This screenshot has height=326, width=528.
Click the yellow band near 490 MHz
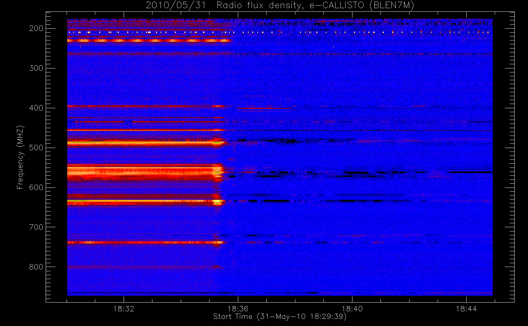pyautogui.click(x=146, y=143)
